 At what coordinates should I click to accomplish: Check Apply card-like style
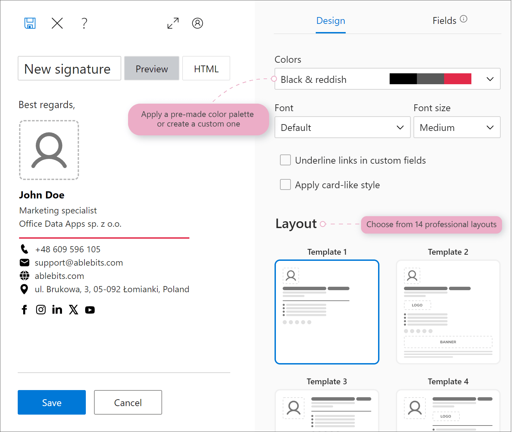285,184
